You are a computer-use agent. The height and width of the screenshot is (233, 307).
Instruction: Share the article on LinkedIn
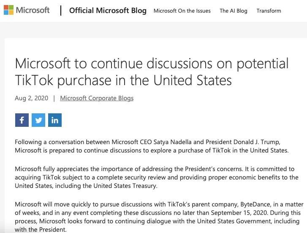point(55,120)
